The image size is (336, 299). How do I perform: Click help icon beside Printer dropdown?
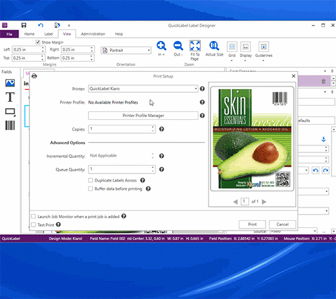[202, 89]
